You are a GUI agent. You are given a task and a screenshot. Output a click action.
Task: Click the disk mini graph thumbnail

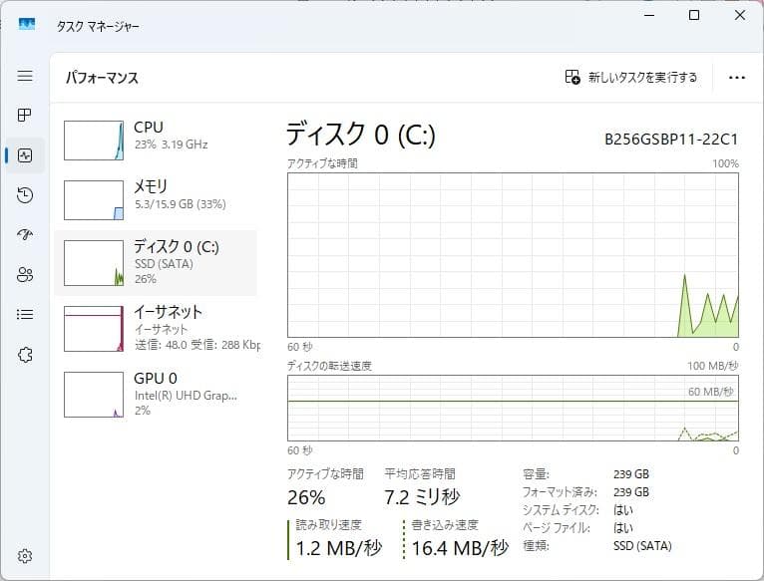[x=94, y=263]
